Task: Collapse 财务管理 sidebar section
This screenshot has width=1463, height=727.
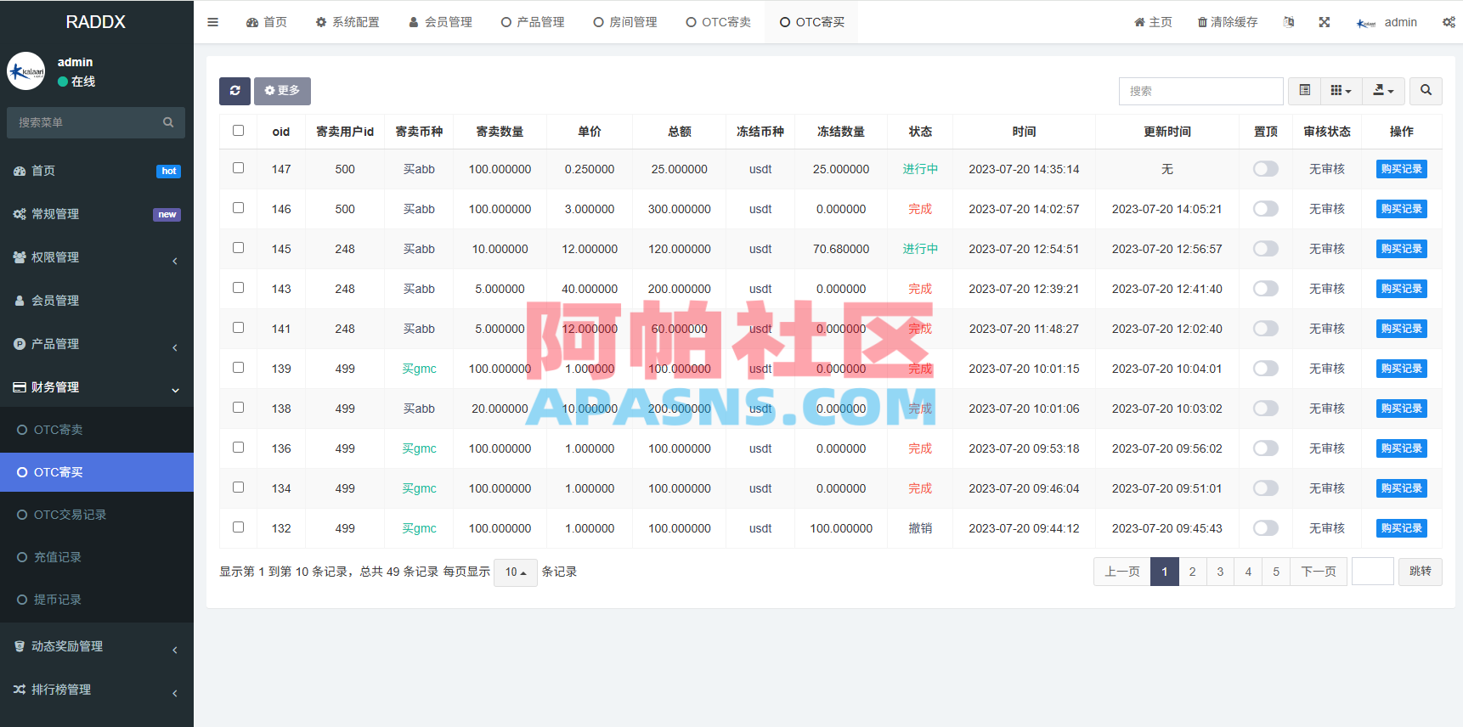Action: (x=97, y=387)
